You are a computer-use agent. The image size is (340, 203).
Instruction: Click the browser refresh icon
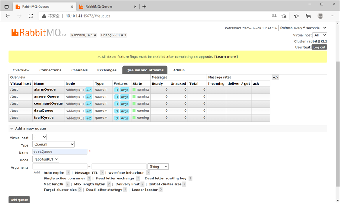pyautogui.click(x=31, y=16)
